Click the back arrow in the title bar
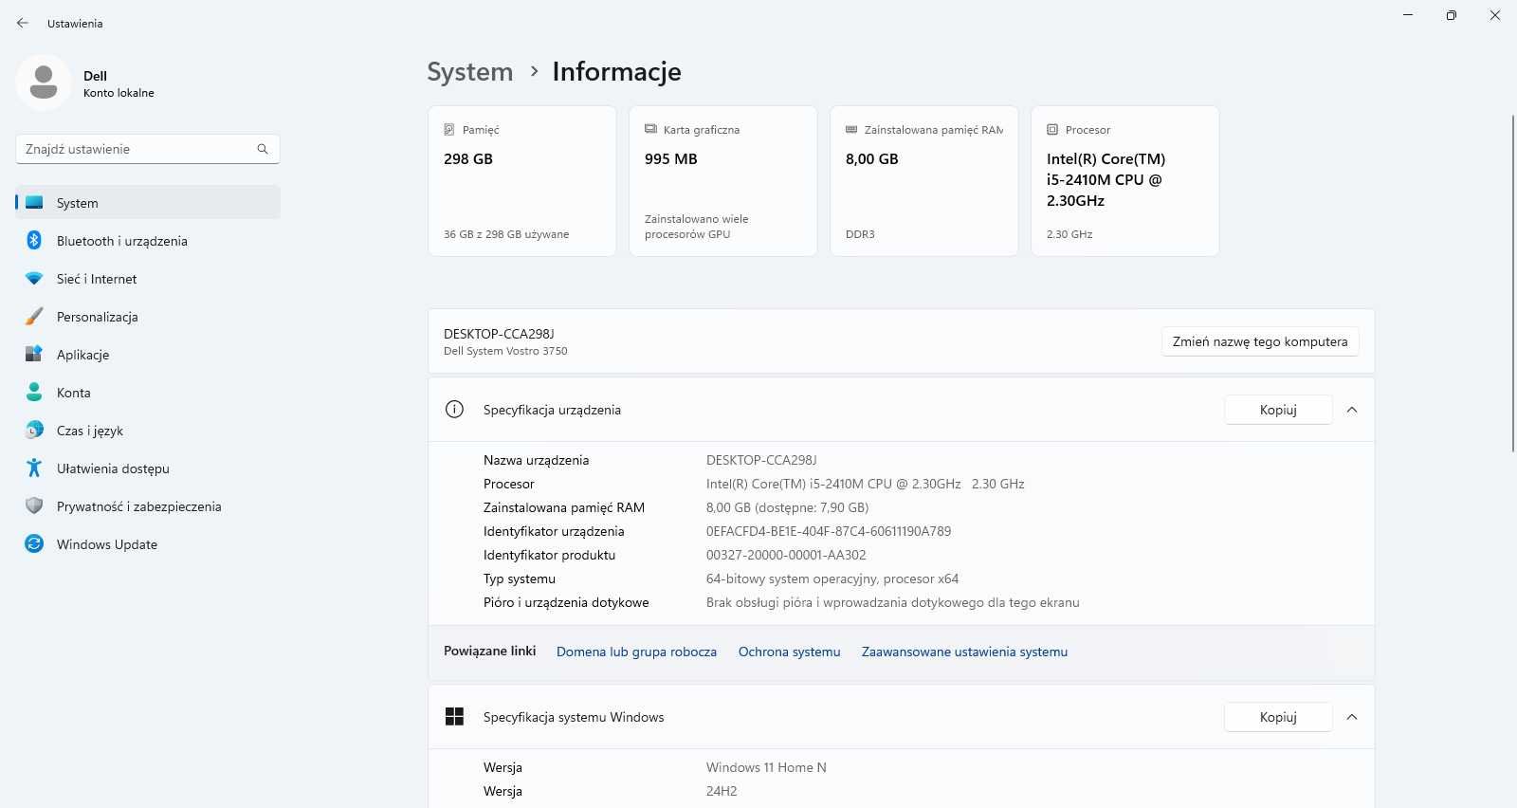 [23, 23]
